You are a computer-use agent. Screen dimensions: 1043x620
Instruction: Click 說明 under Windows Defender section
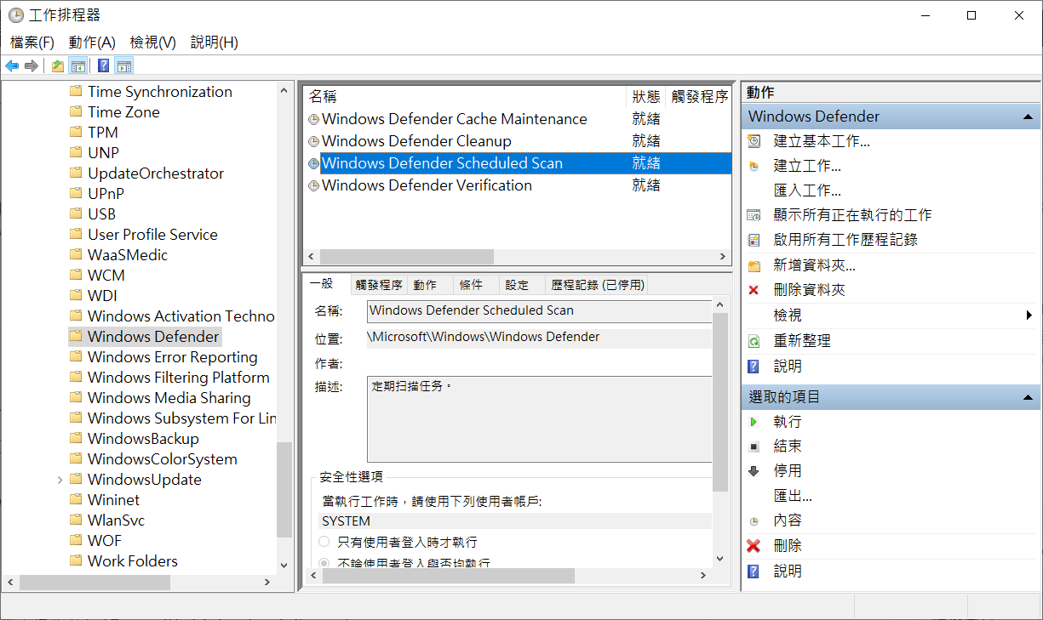coord(788,367)
